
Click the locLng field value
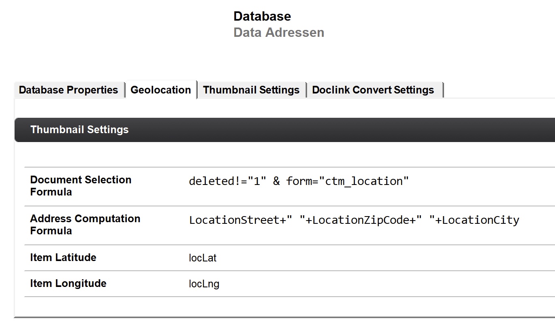point(204,284)
